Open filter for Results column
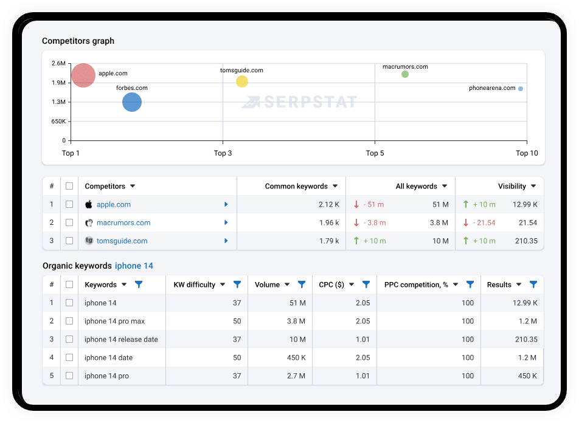Viewport: 579px width, 423px height. click(x=533, y=284)
